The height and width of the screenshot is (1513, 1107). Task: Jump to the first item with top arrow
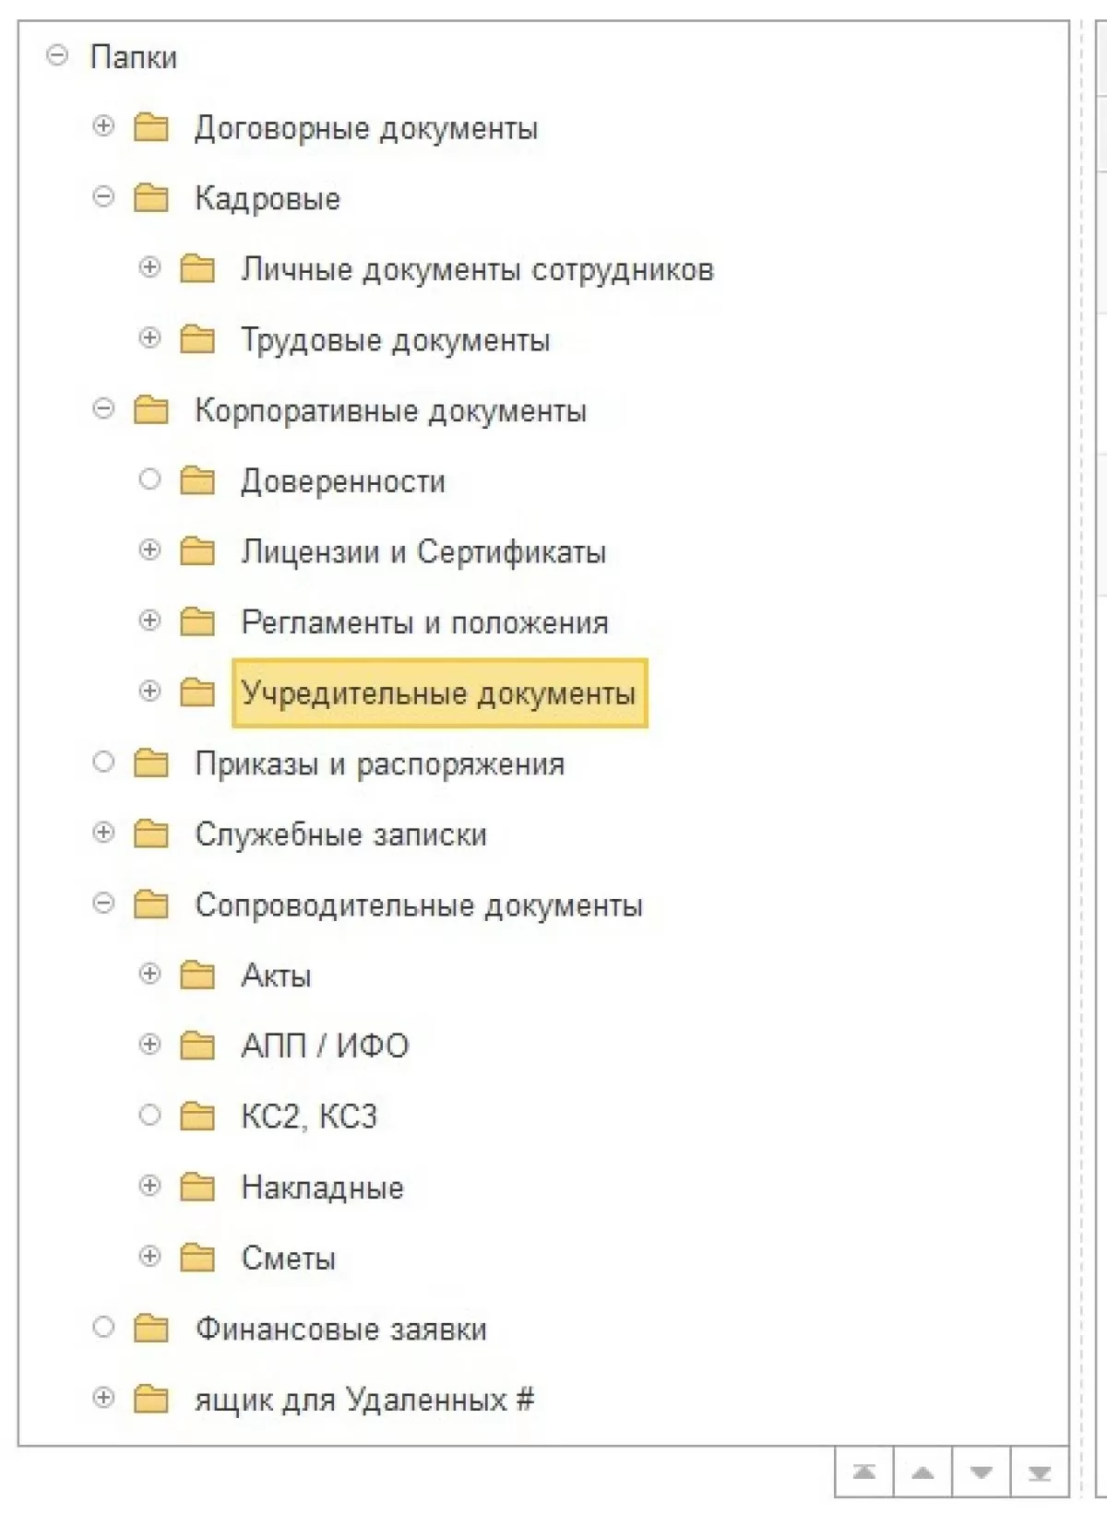(864, 1472)
